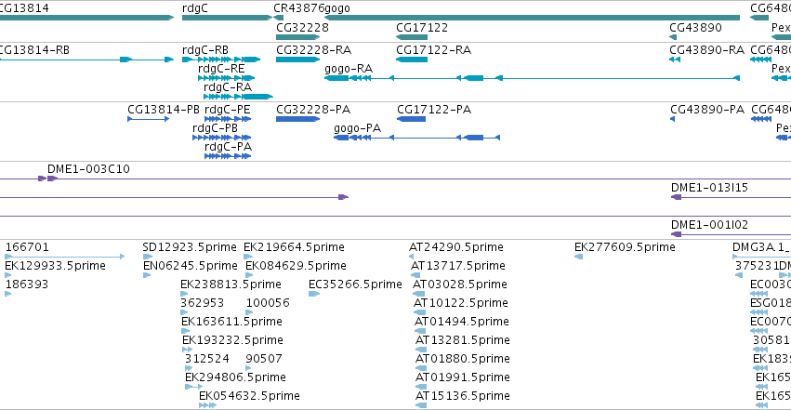Image resolution: width=791 pixels, height=410 pixels.
Task: Select EST 100056
Action: pos(268,303)
